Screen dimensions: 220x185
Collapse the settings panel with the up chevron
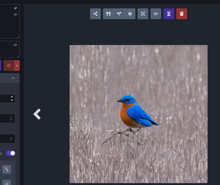[x=13, y=78]
